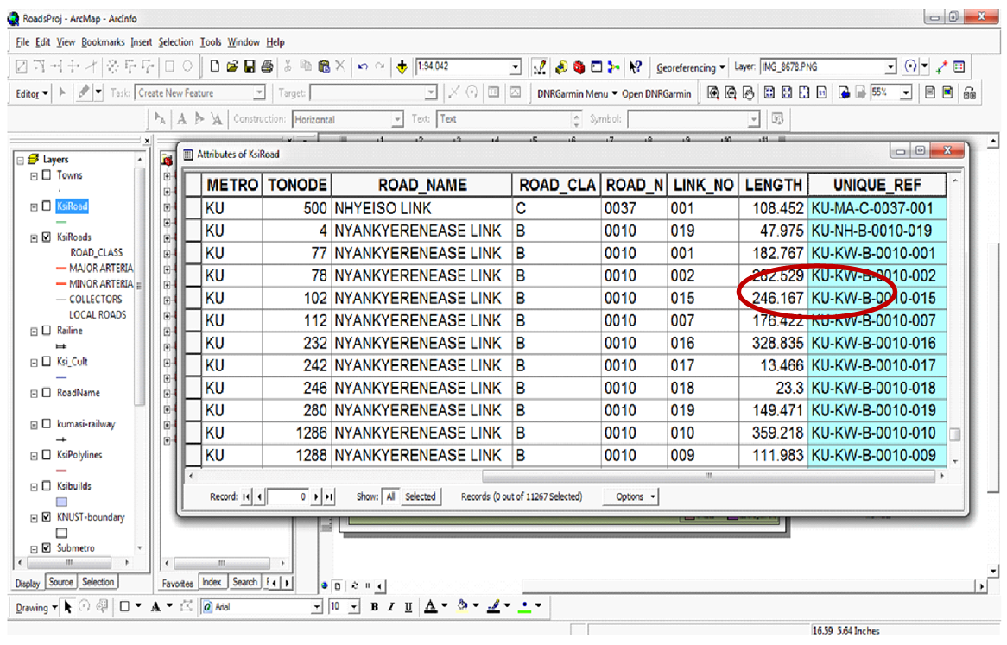Click the What's This help icon
This screenshot has width=1007, height=645.
pos(636,67)
